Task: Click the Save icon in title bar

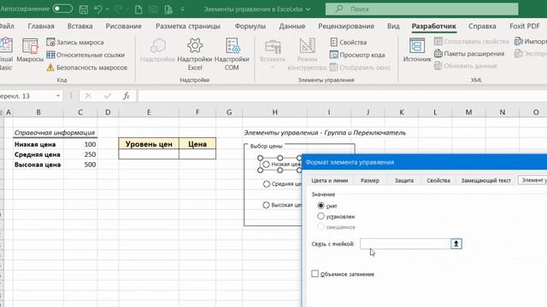Action: click(84, 9)
